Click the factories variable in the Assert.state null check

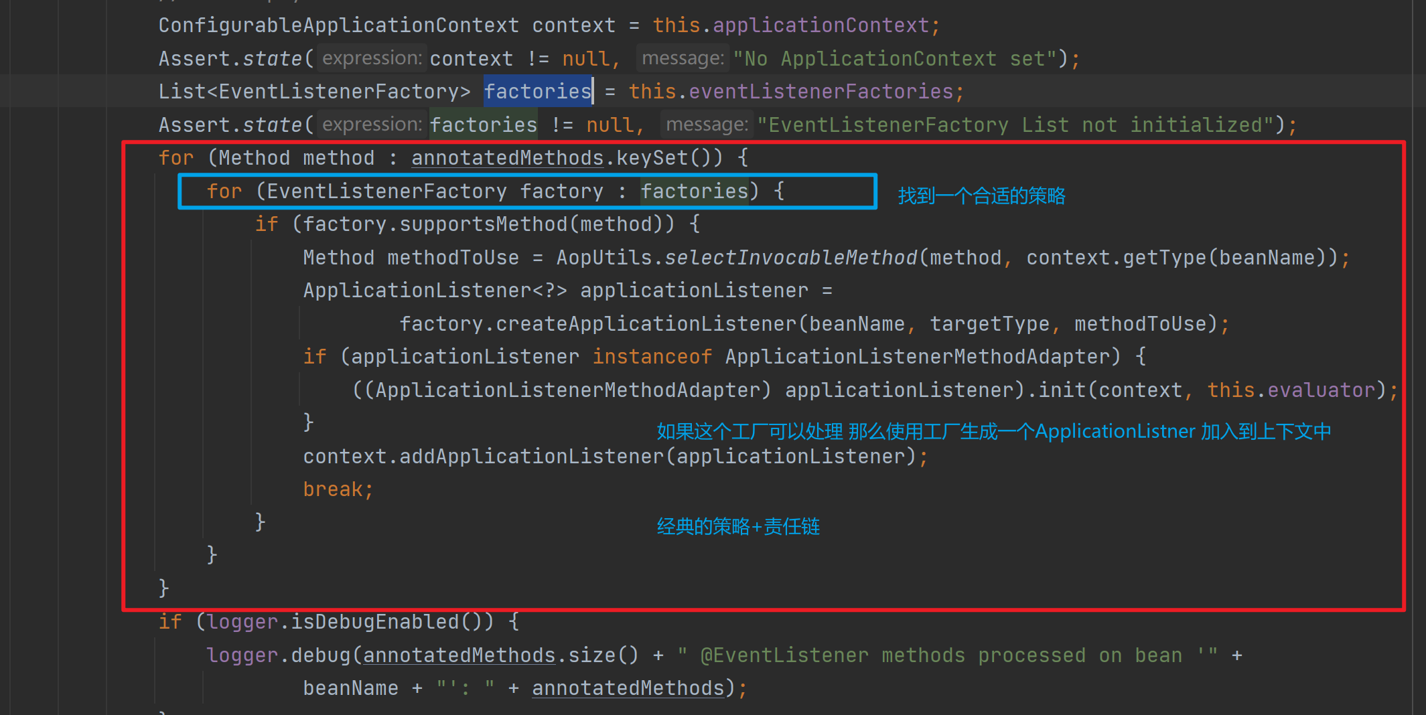point(484,125)
